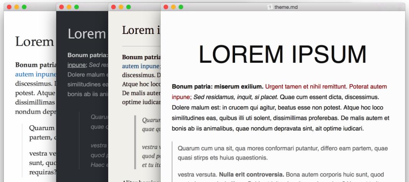Click green zoom button of beige window
Image resolution: width=409 pixels, height=182 pixels.
tap(128, 7)
